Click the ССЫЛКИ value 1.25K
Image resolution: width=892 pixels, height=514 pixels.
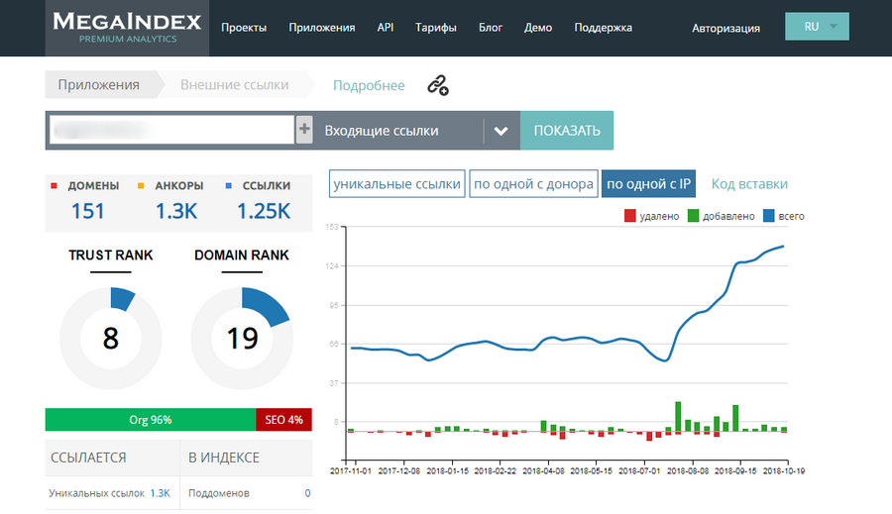pos(264,211)
